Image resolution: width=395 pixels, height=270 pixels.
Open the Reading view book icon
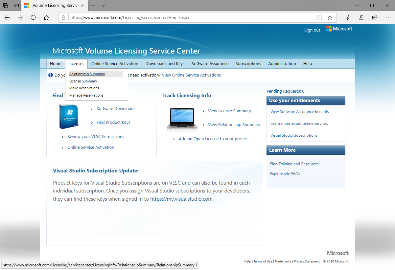(319, 18)
